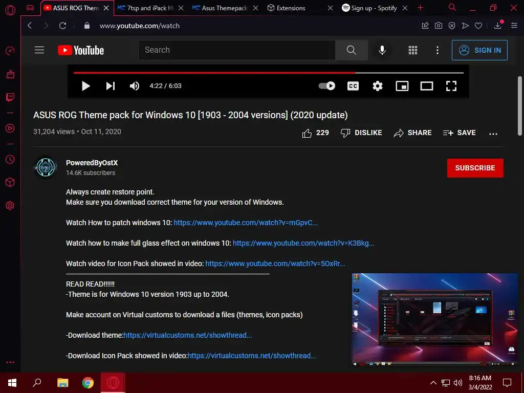Open the Windows Start menu
This screenshot has width=524, height=393.
(12, 383)
